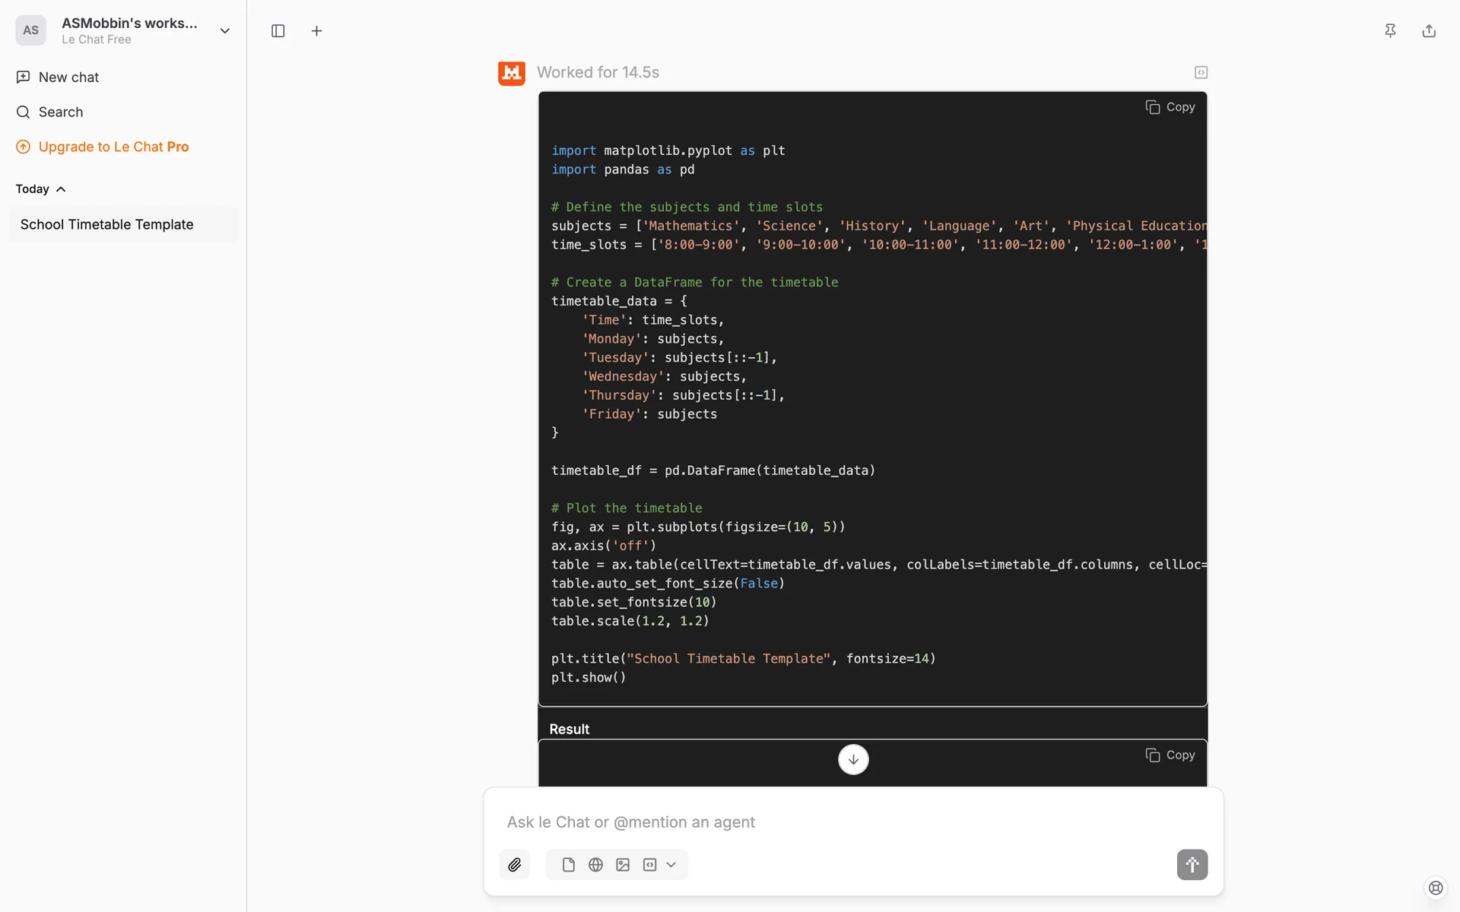Image resolution: width=1460 pixels, height=912 pixels.
Task: Click the scroll-to-bottom arrow button
Action: click(853, 759)
